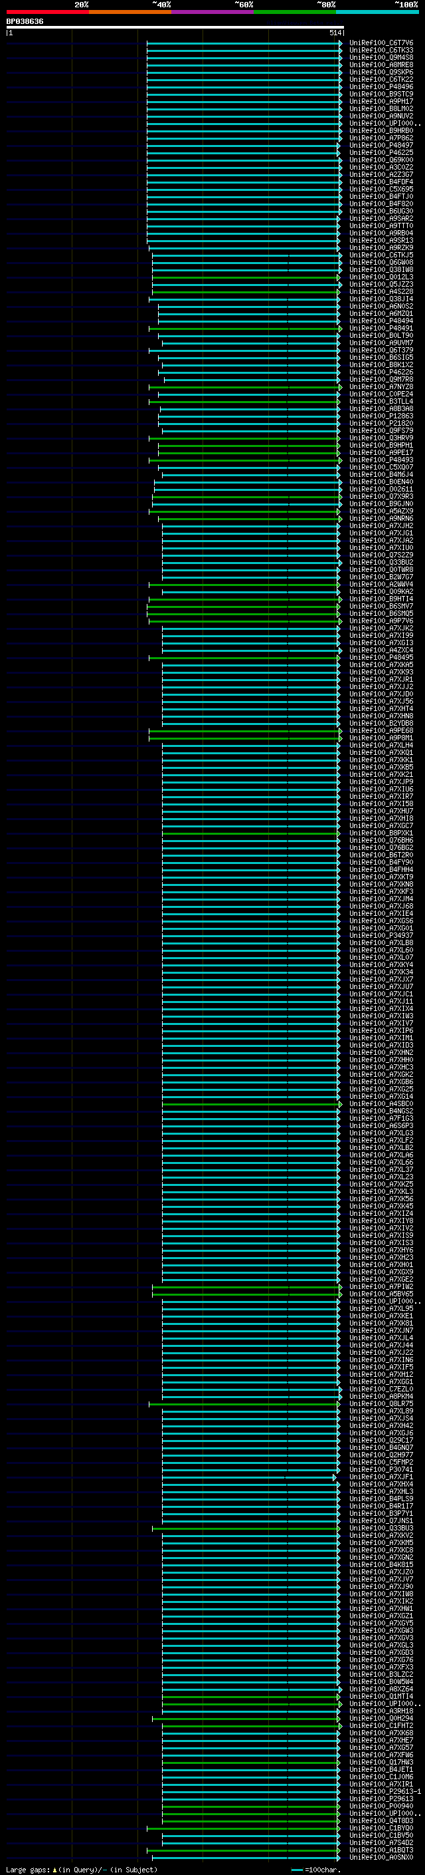This screenshot has height=1875, width=425.
Task: Select hit label UniRef100_A7XJH2
Action: 381,526
